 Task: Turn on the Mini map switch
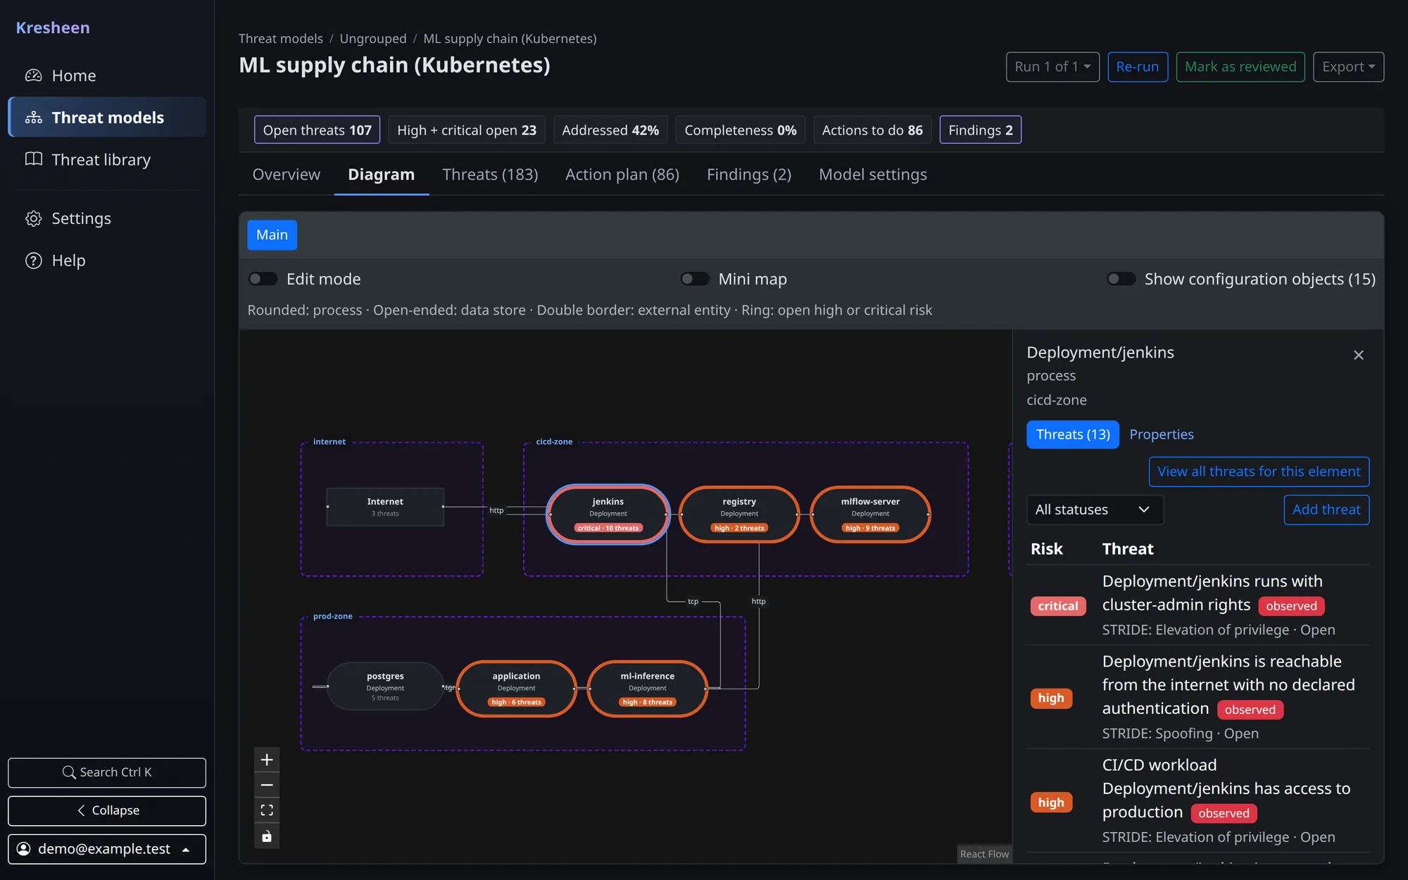(x=695, y=279)
